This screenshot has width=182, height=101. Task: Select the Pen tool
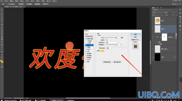tap(2, 45)
